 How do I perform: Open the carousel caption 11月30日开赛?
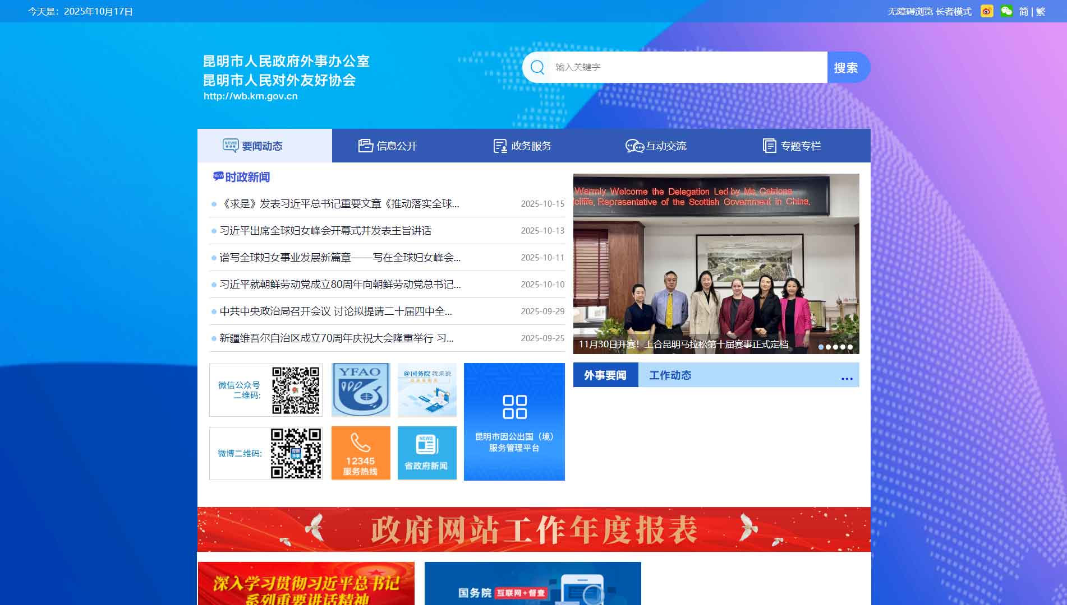683,344
